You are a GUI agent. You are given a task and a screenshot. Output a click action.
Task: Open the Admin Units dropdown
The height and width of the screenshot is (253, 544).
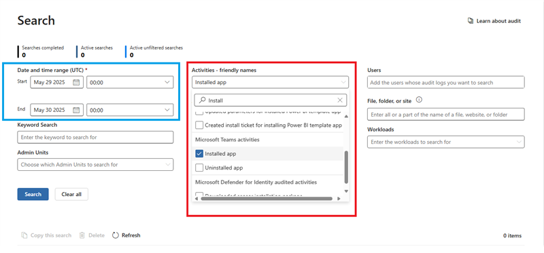[x=95, y=165]
